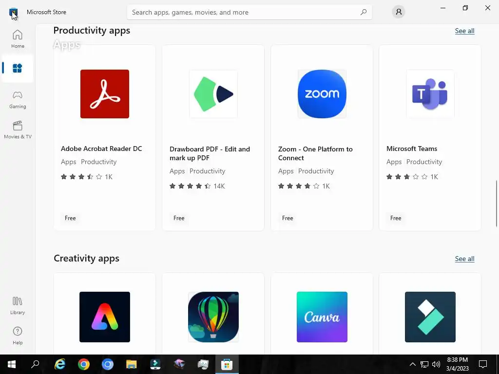Click the taskbar clock showing 8:38 PM
This screenshot has width=499, height=374.
[x=457, y=364]
